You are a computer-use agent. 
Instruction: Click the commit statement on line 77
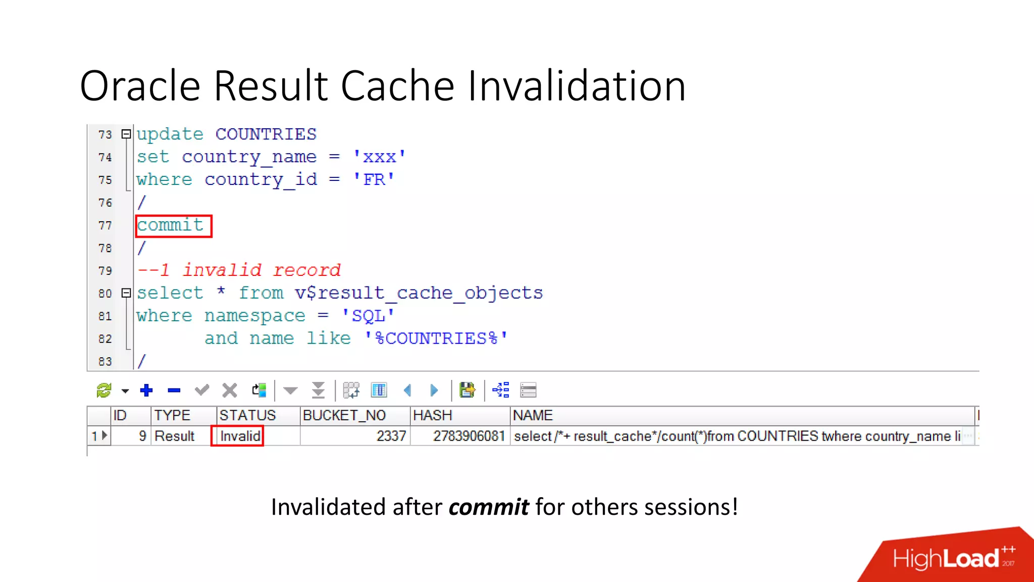pos(170,225)
